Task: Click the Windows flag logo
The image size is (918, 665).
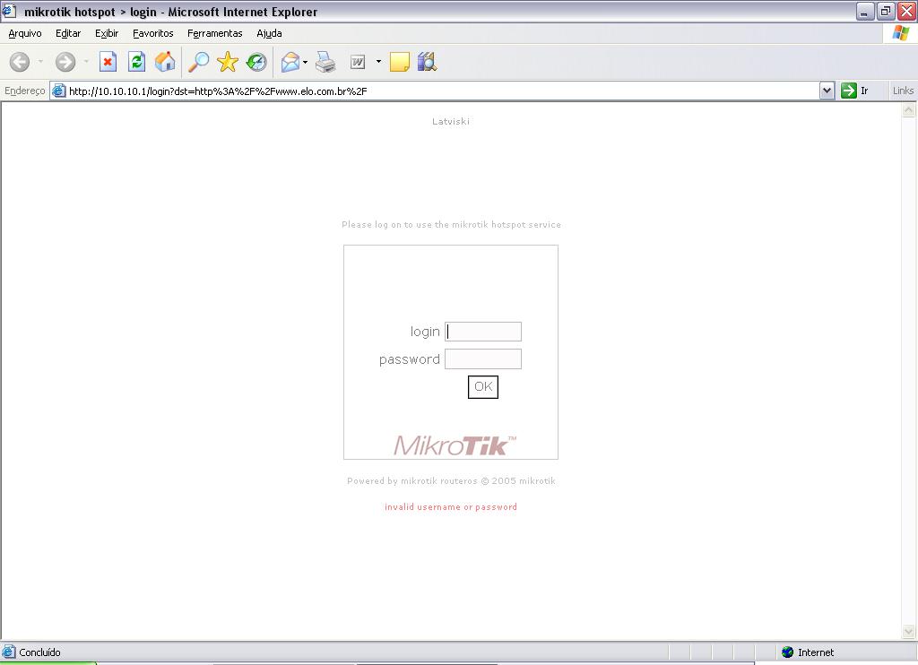Action: 901,33
